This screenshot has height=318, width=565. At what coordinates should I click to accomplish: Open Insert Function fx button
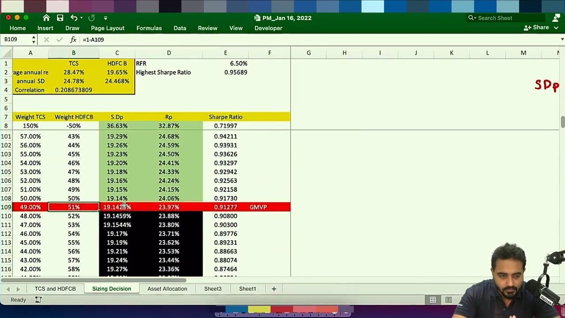[x=73, y=40]
